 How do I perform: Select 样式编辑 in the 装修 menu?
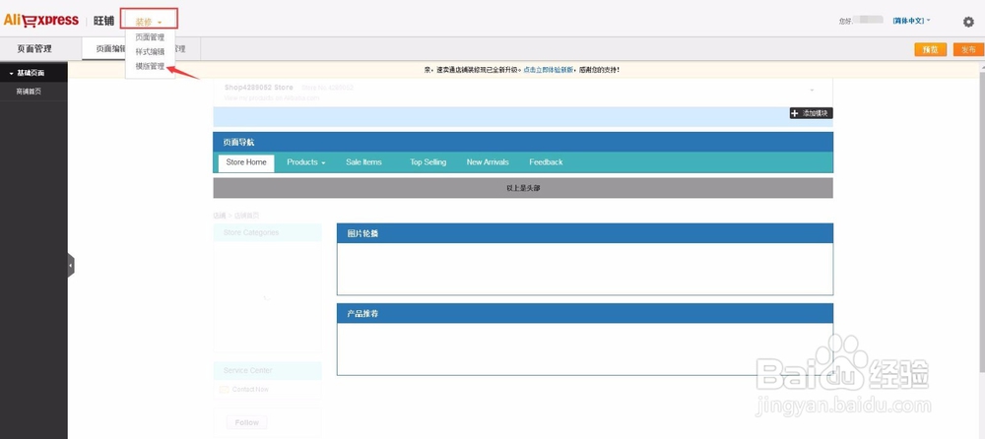[x=150, y=51]
